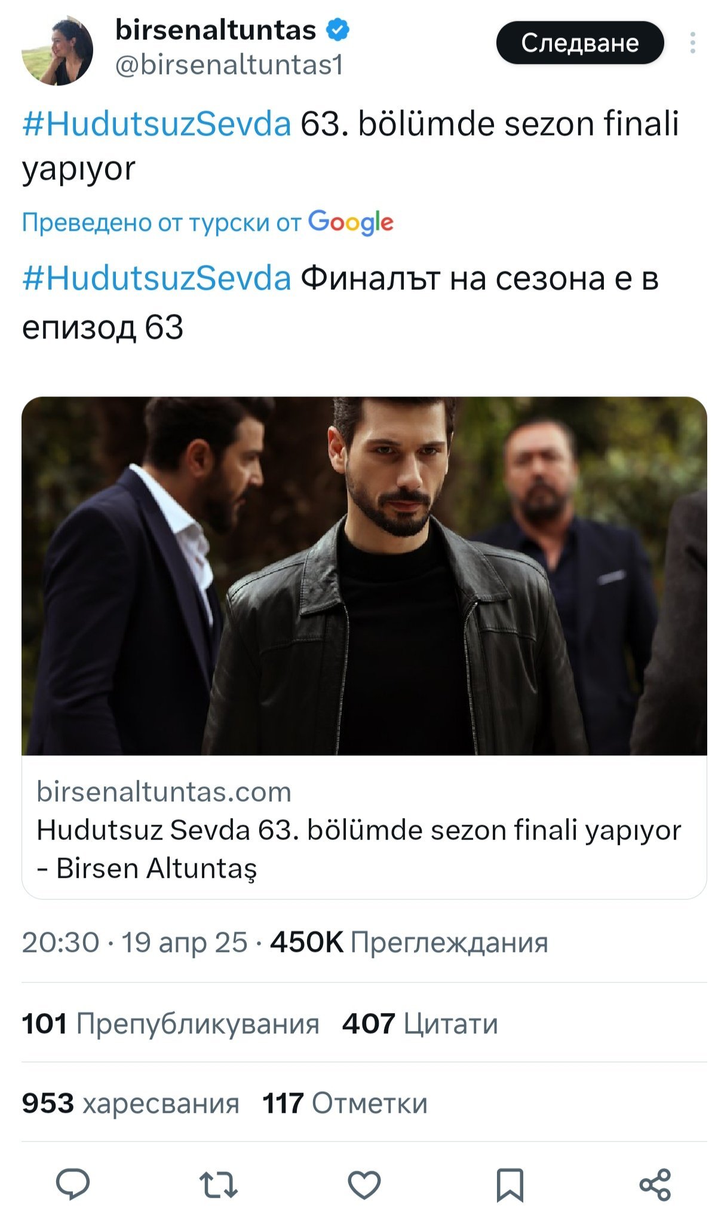Image resolution: width=715 pixels, height=1211 pixels.
Task: Open birsenaltuntas profile avatar
Action: click(57, 50)
